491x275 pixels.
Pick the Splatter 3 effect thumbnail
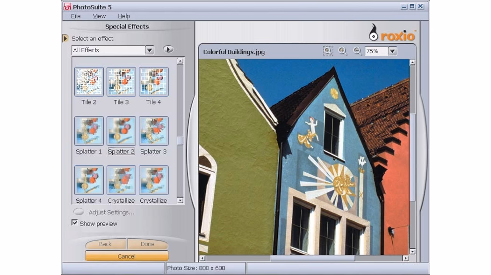pyautogui.click(x=153, y=131)
